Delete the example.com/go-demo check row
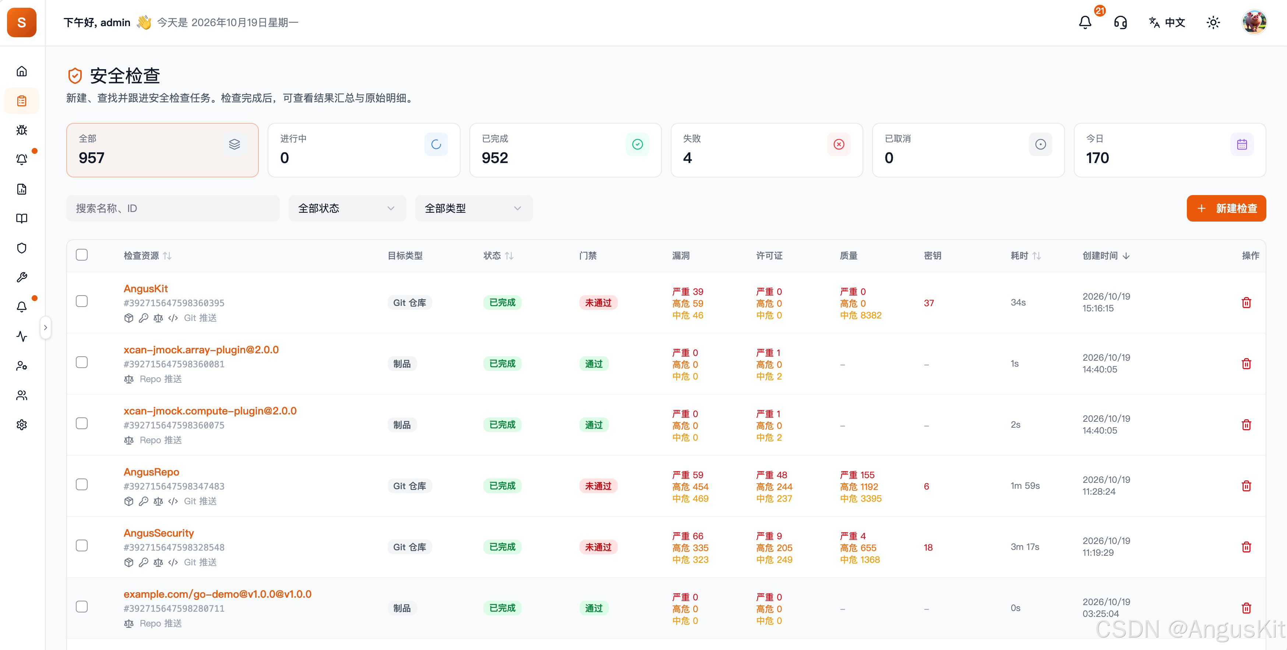The width and height of the screenshot is (1287, 650). click(1246, 608)
